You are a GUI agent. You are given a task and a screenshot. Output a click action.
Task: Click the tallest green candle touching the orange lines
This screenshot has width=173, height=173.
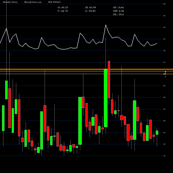[106, 98]
